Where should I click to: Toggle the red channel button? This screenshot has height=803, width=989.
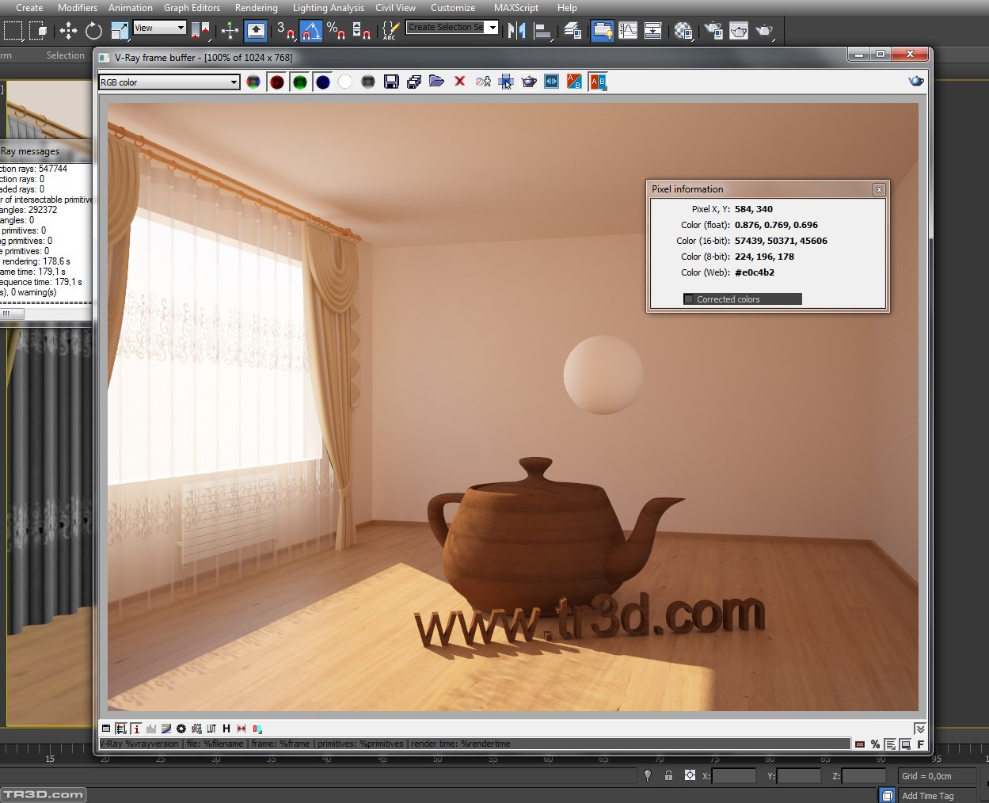tap(276, 82)
